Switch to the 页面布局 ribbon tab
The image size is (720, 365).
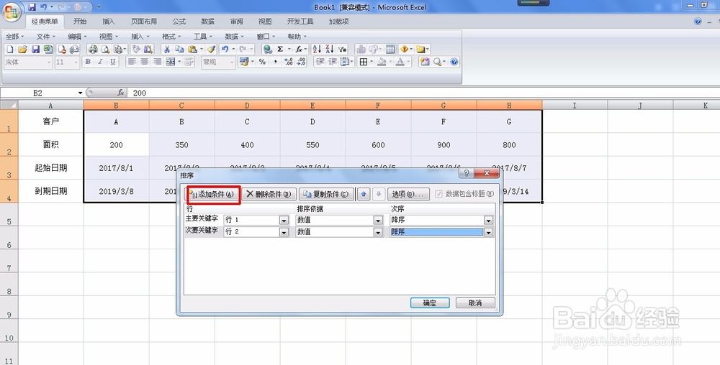(x=144, y=22)
